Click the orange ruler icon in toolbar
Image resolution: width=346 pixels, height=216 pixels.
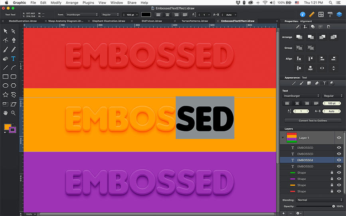pyautogui.click(x=312, y=15)
